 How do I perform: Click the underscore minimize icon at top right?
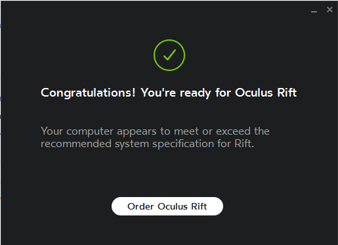pyautogui.click(x=314, y=11)
